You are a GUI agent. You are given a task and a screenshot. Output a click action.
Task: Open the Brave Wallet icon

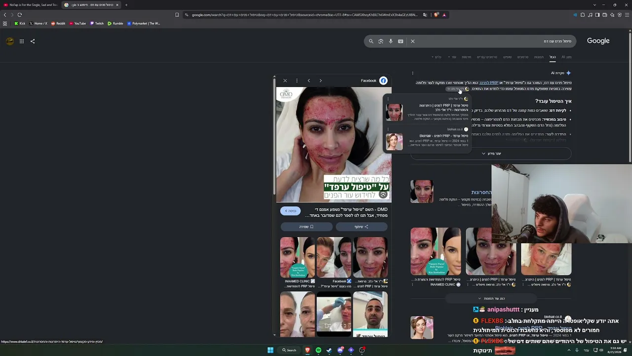coord(605,15)
